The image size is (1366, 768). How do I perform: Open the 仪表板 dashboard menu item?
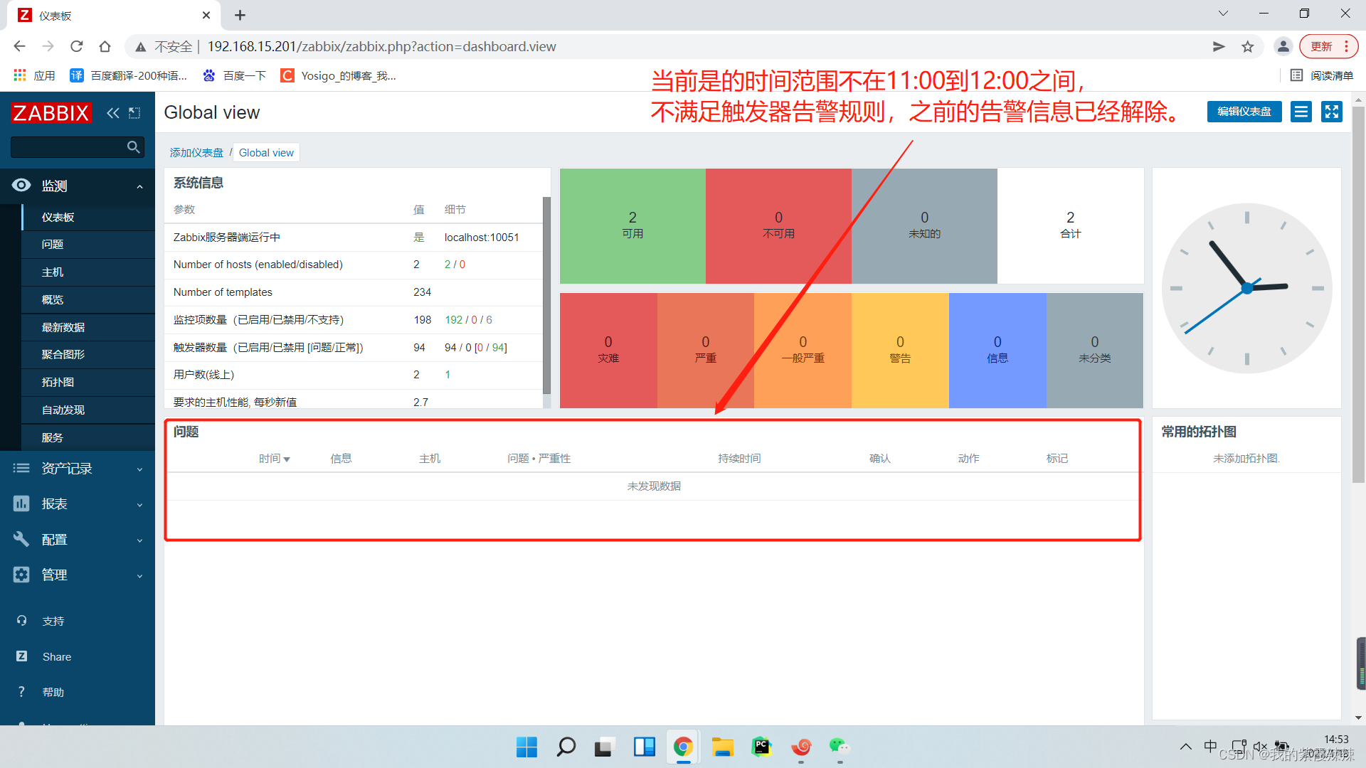click(x=88, y=217)
